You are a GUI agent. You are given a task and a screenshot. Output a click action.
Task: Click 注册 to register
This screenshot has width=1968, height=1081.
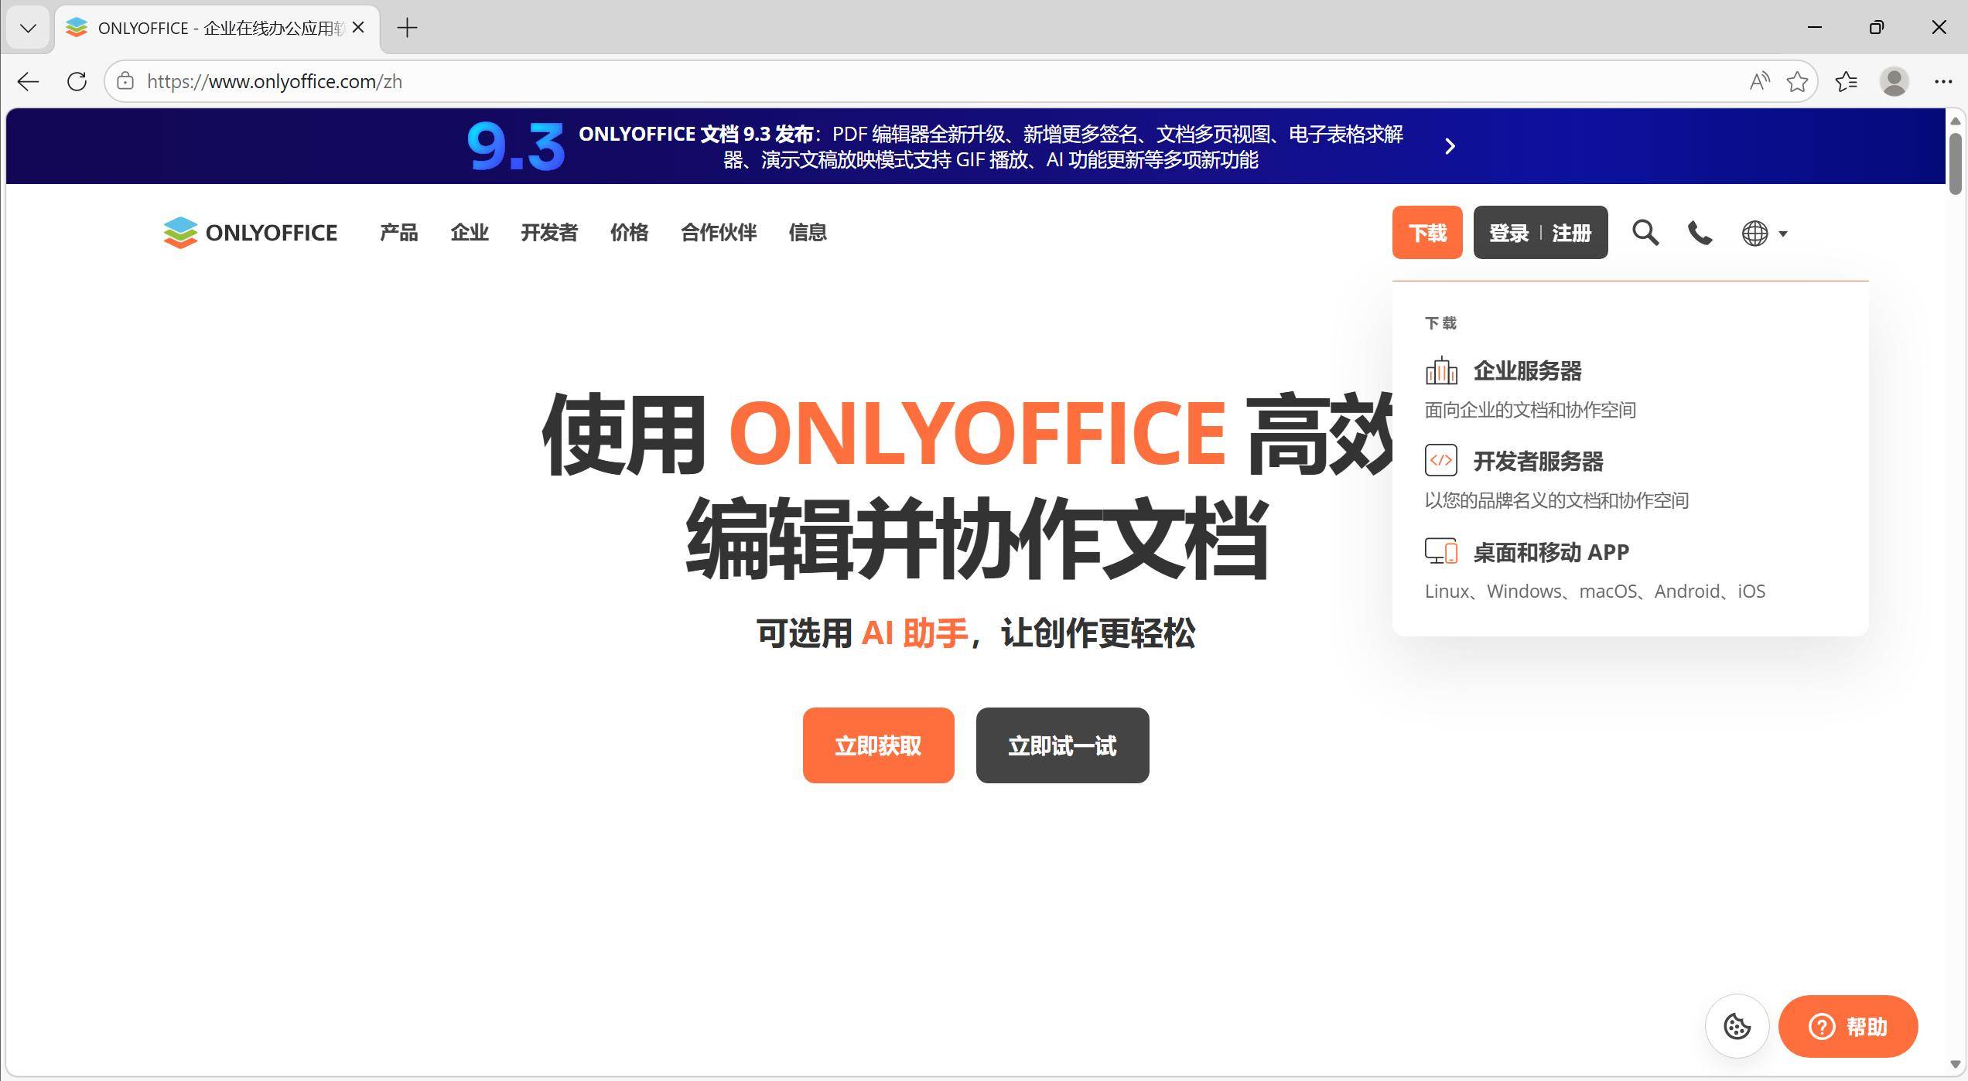click(x=1571, y=233)
